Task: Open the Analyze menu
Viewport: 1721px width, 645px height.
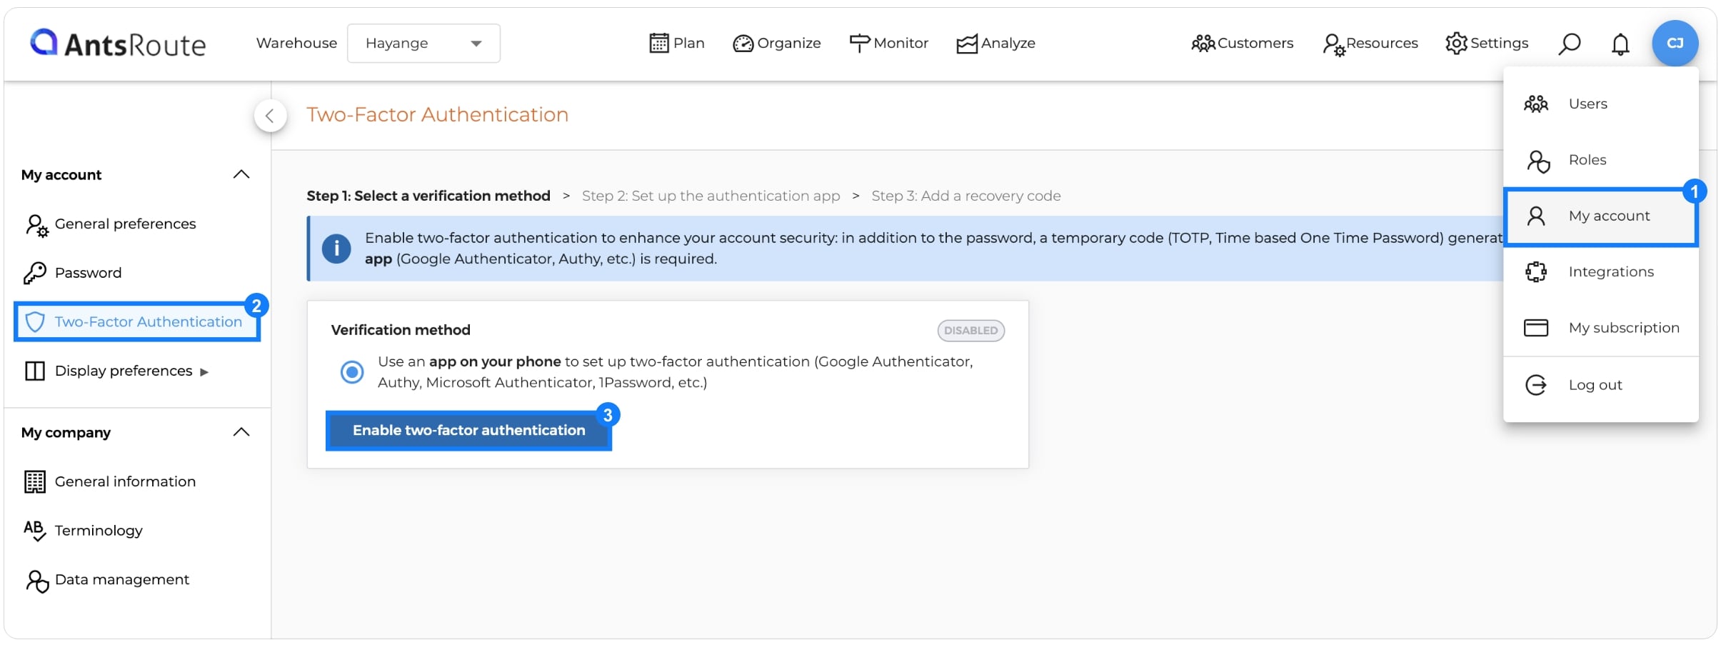Action: coord(995,44)
